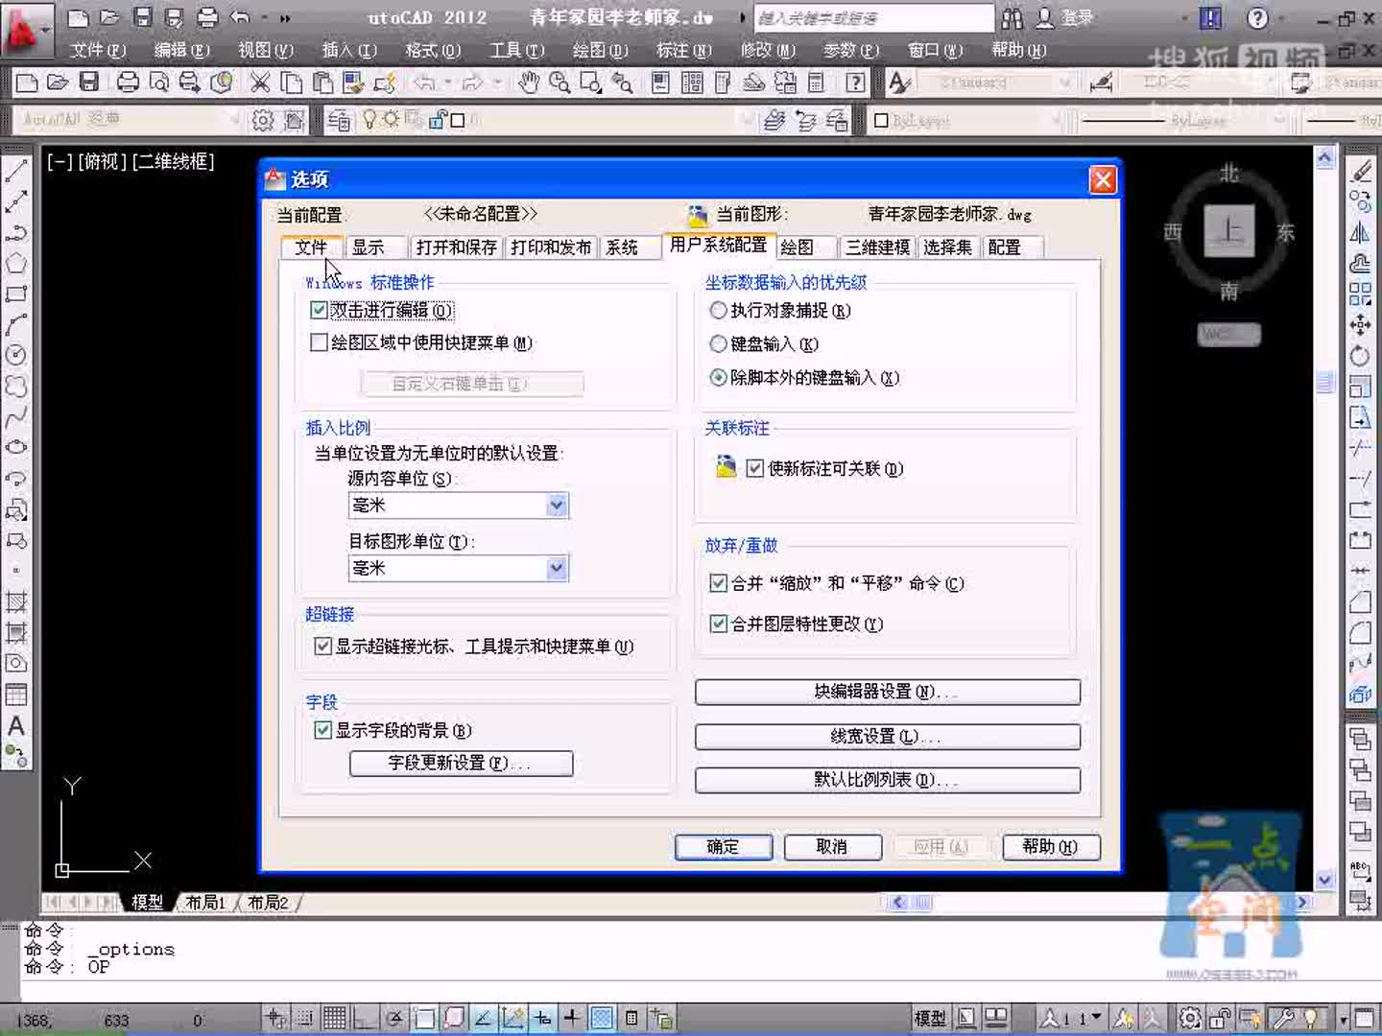This screenshot has width=1382, height=1036.
Task: Select the Erase tool in Modify toolbar
Action: coord(1361,172)
